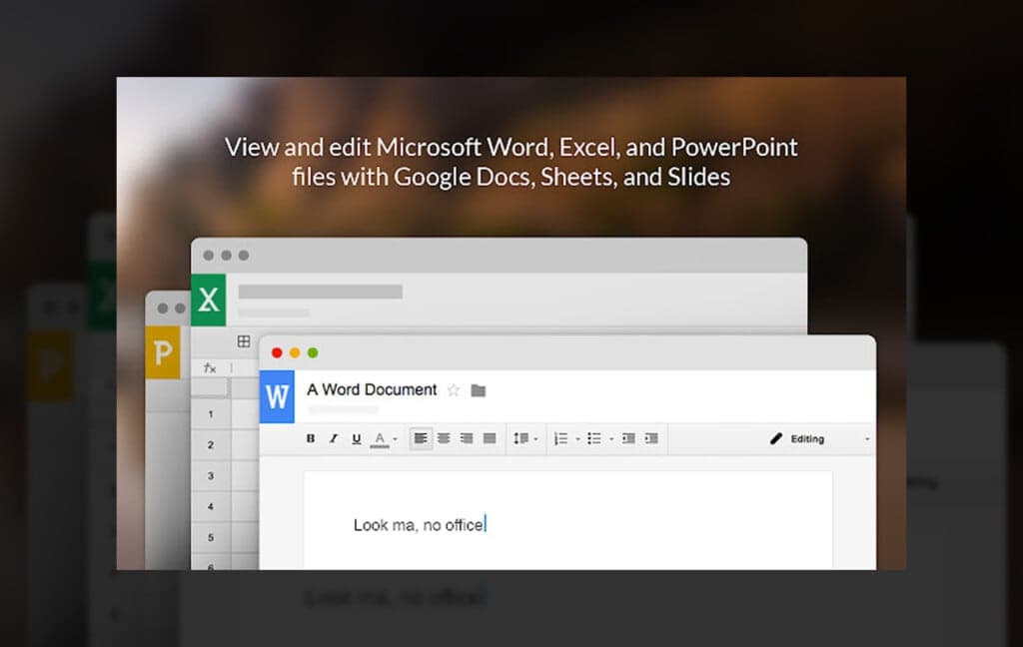Click the green Excel X app icon
The width and height of the screenshot is (1023, 647).
[x=208, y=300]
